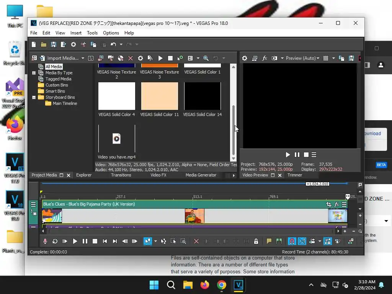This screenshot has height=294, width=392.
Task: Toggle Loop Playback in transport bar
Action: pyautogui.click(x=55, y=241)
